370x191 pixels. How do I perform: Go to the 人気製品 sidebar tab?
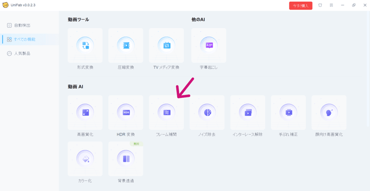[22, 54]
